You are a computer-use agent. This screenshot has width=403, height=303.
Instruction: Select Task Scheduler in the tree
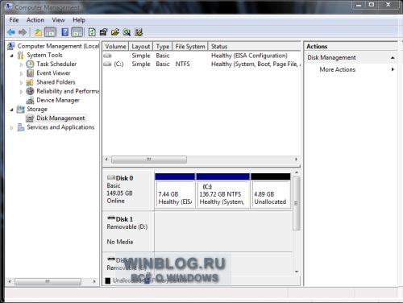56,64
